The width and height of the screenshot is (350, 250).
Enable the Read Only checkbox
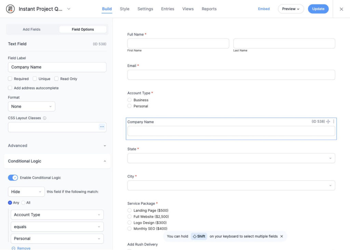point(56,79)
